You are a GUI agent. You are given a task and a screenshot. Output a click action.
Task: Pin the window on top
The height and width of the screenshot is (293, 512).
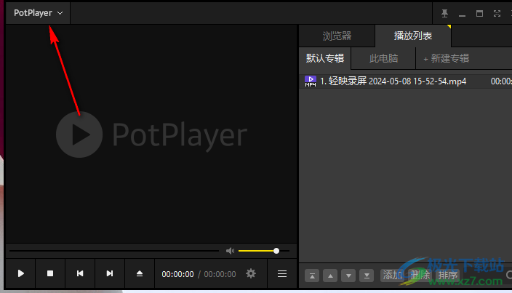click(444, 13)
